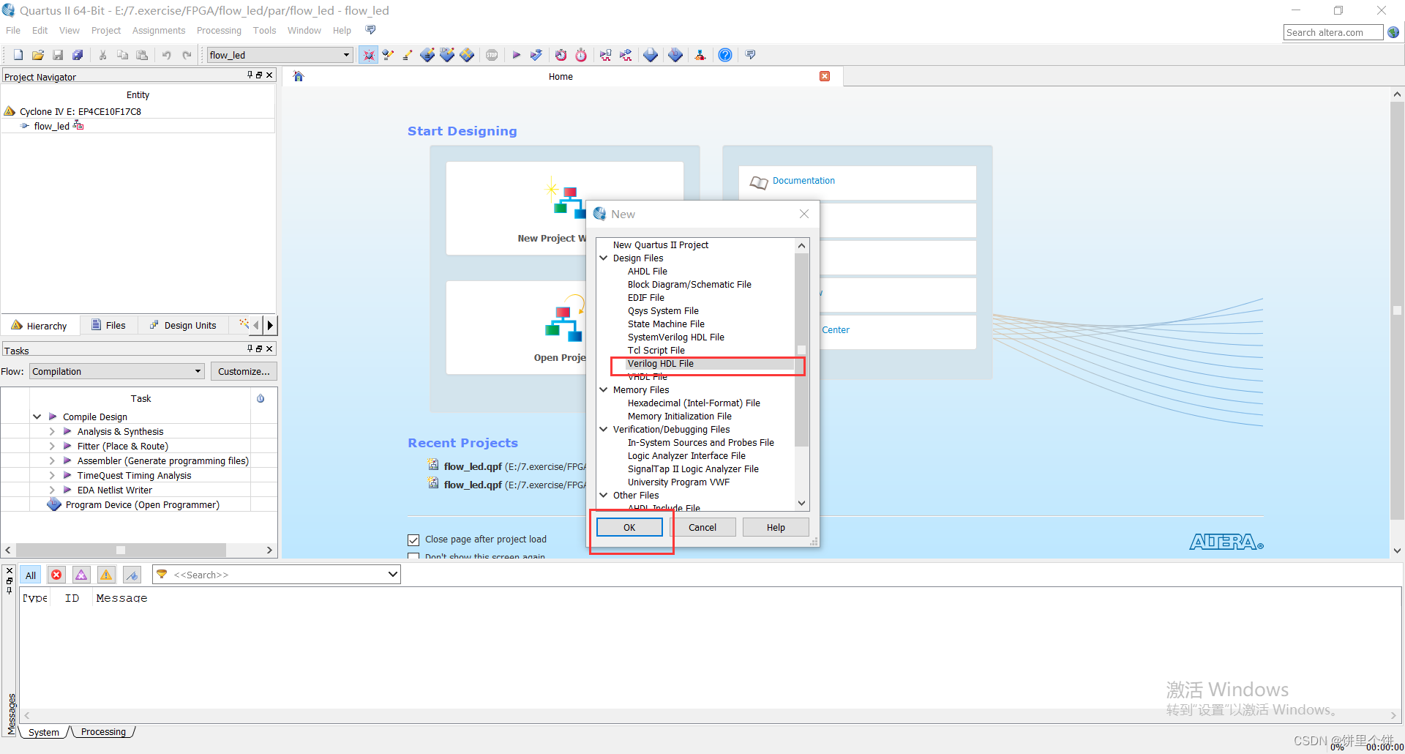Screen dimensions: 1405x754
Task: Click the Save toolbar icon
Action: 58,55
